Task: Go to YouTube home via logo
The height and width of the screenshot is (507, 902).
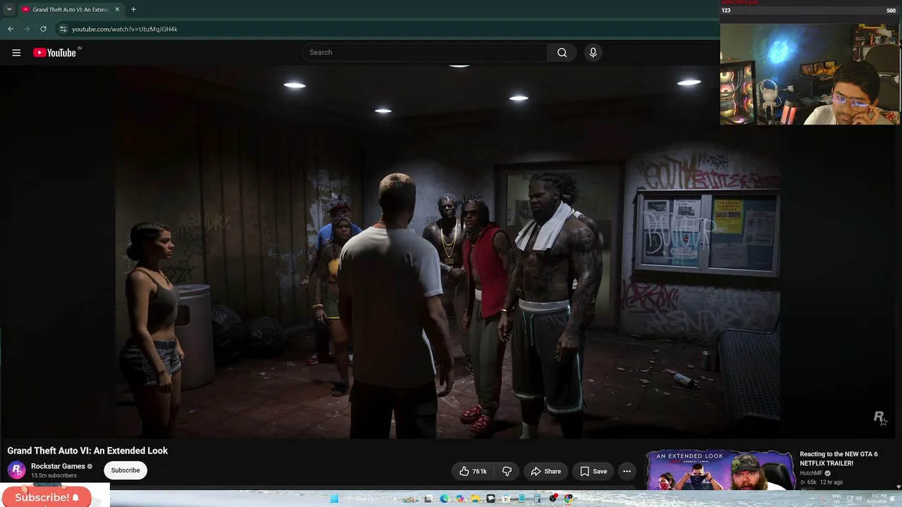Action: tap(55, 53)
